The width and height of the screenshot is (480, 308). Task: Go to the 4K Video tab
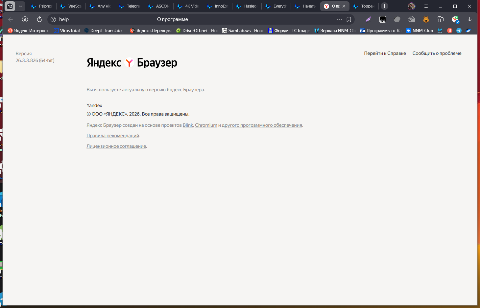click(188, 6)
